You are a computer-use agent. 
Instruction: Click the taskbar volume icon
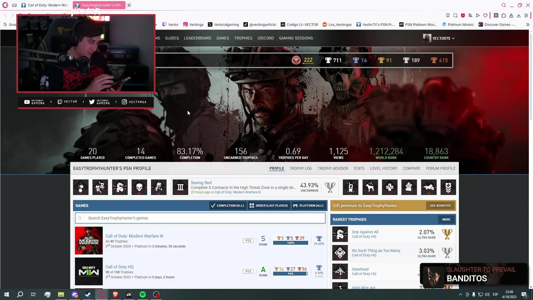point(488,295)
